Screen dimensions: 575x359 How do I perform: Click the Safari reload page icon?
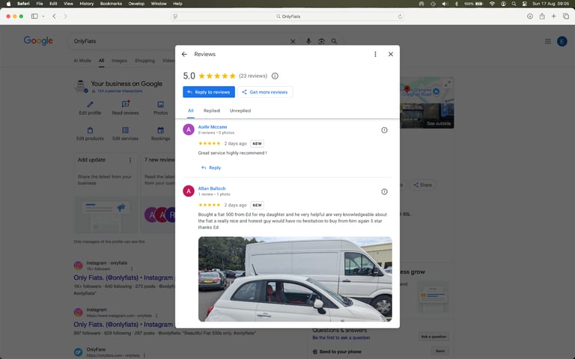pos(400,16)
